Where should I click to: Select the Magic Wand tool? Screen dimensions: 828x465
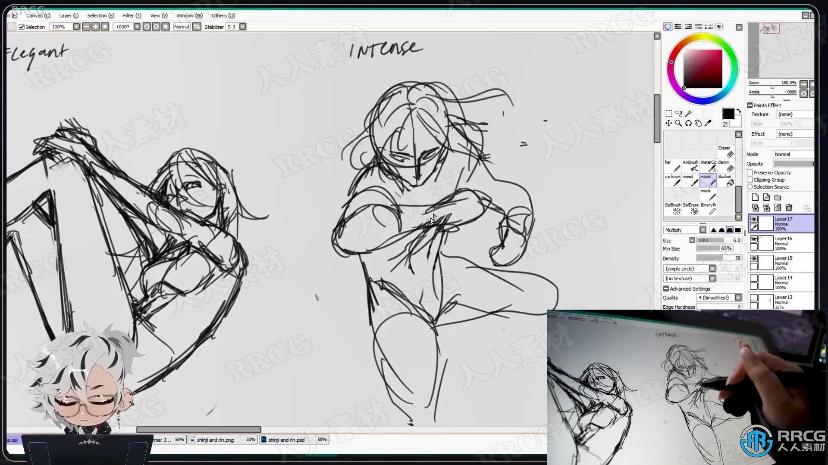[x=688, y=114]
